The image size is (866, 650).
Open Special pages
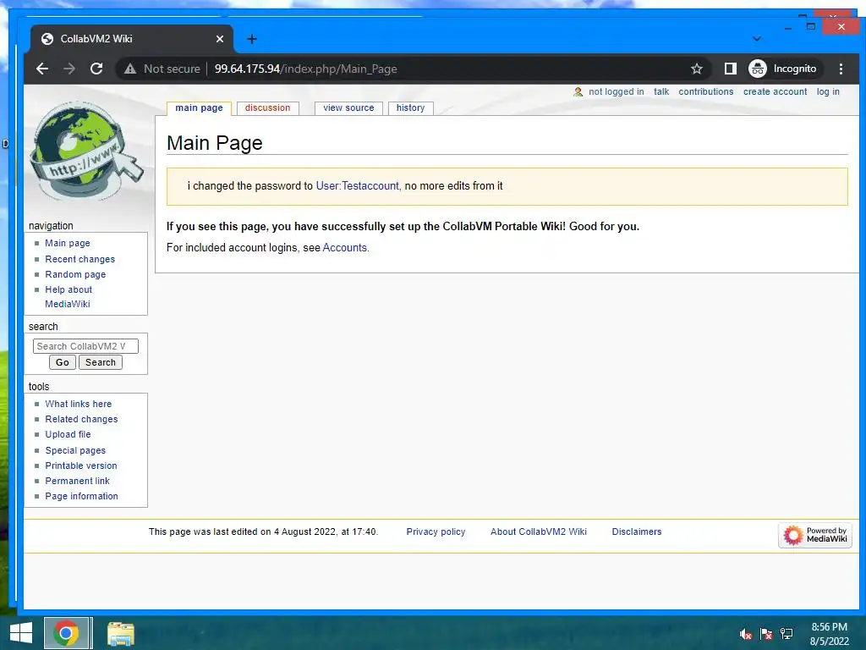click(75, 450)
